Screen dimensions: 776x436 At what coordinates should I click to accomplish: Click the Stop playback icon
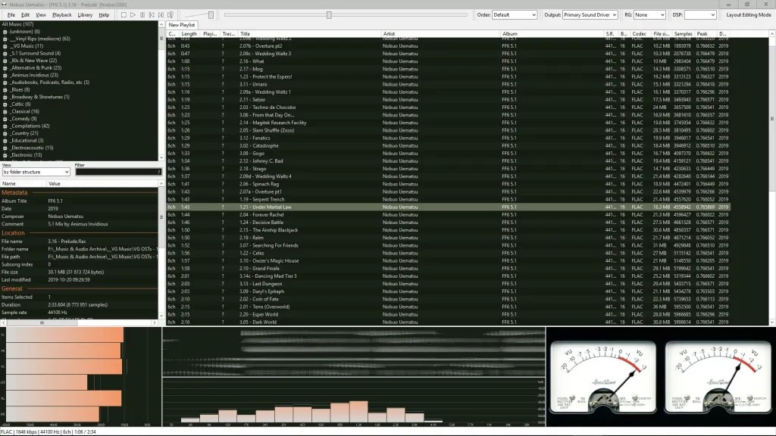123,14
